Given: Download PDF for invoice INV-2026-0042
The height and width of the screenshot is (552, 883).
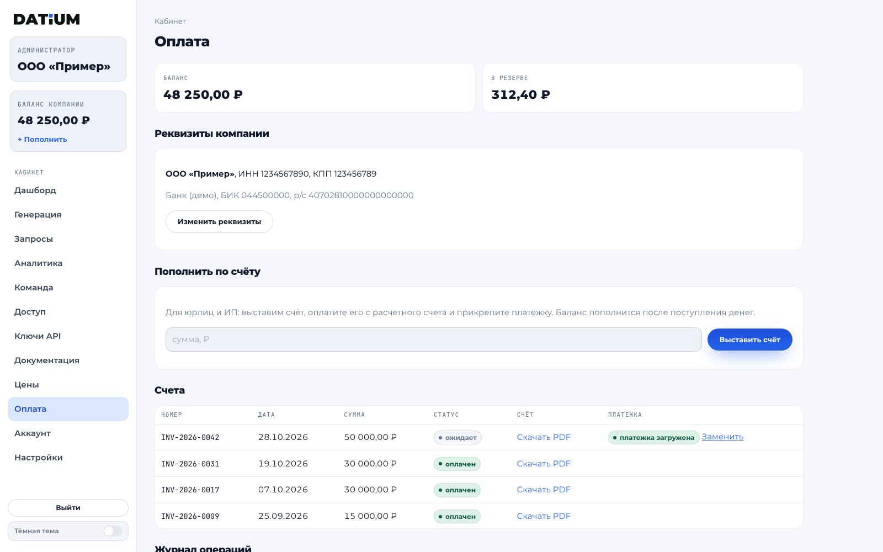Looking at the screenshot, I should point(544,437).
